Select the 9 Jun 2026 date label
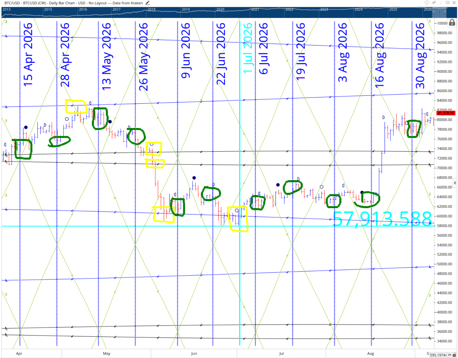This screenshot has width=458, height=358. [186, 51]
